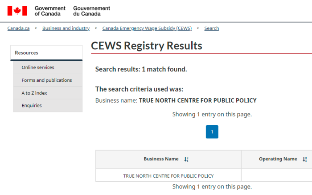Sort by Business Name icon
The height and width of the screenshot is (195, 312).
(186, 159)
